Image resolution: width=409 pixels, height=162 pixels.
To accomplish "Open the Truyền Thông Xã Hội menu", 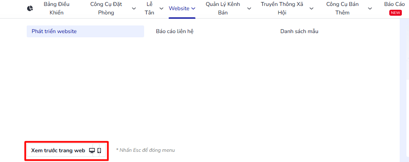I will coord(282,8).
